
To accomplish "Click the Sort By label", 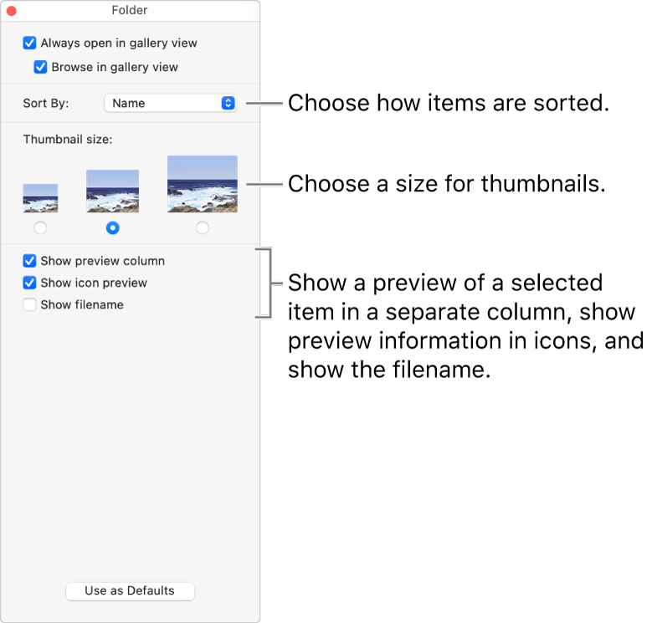I will click(x=46, y=103).
